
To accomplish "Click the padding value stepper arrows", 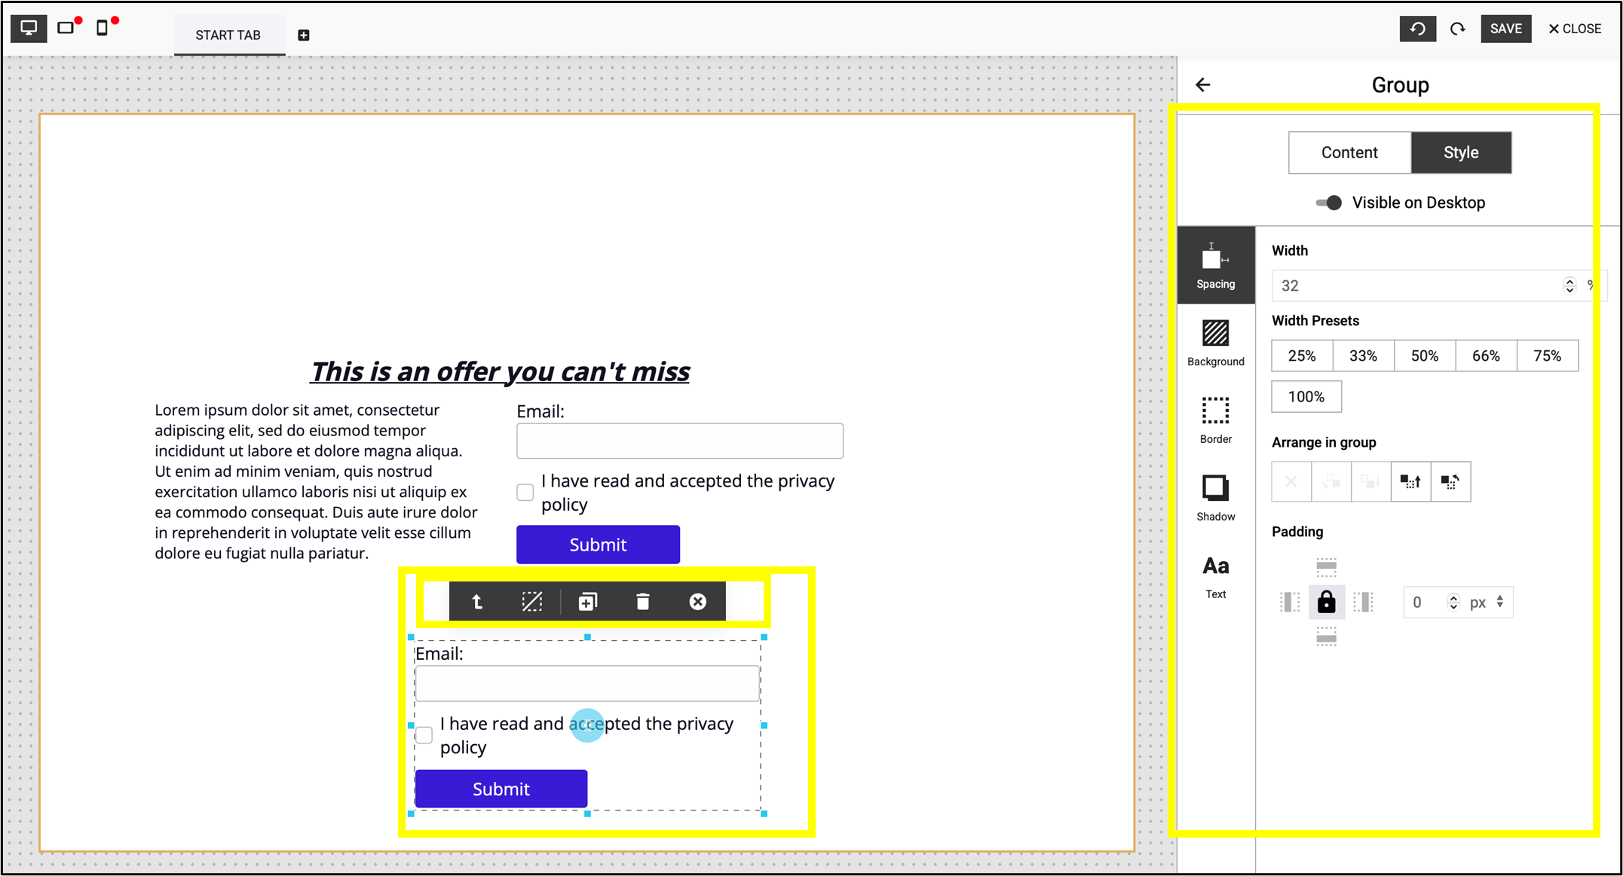I will click(x=1453, y=603).
